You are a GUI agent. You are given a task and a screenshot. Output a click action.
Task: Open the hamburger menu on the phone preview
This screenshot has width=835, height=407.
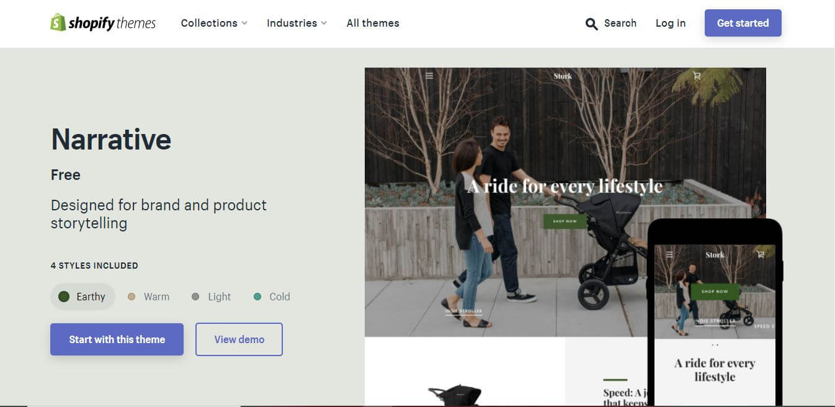669,254
